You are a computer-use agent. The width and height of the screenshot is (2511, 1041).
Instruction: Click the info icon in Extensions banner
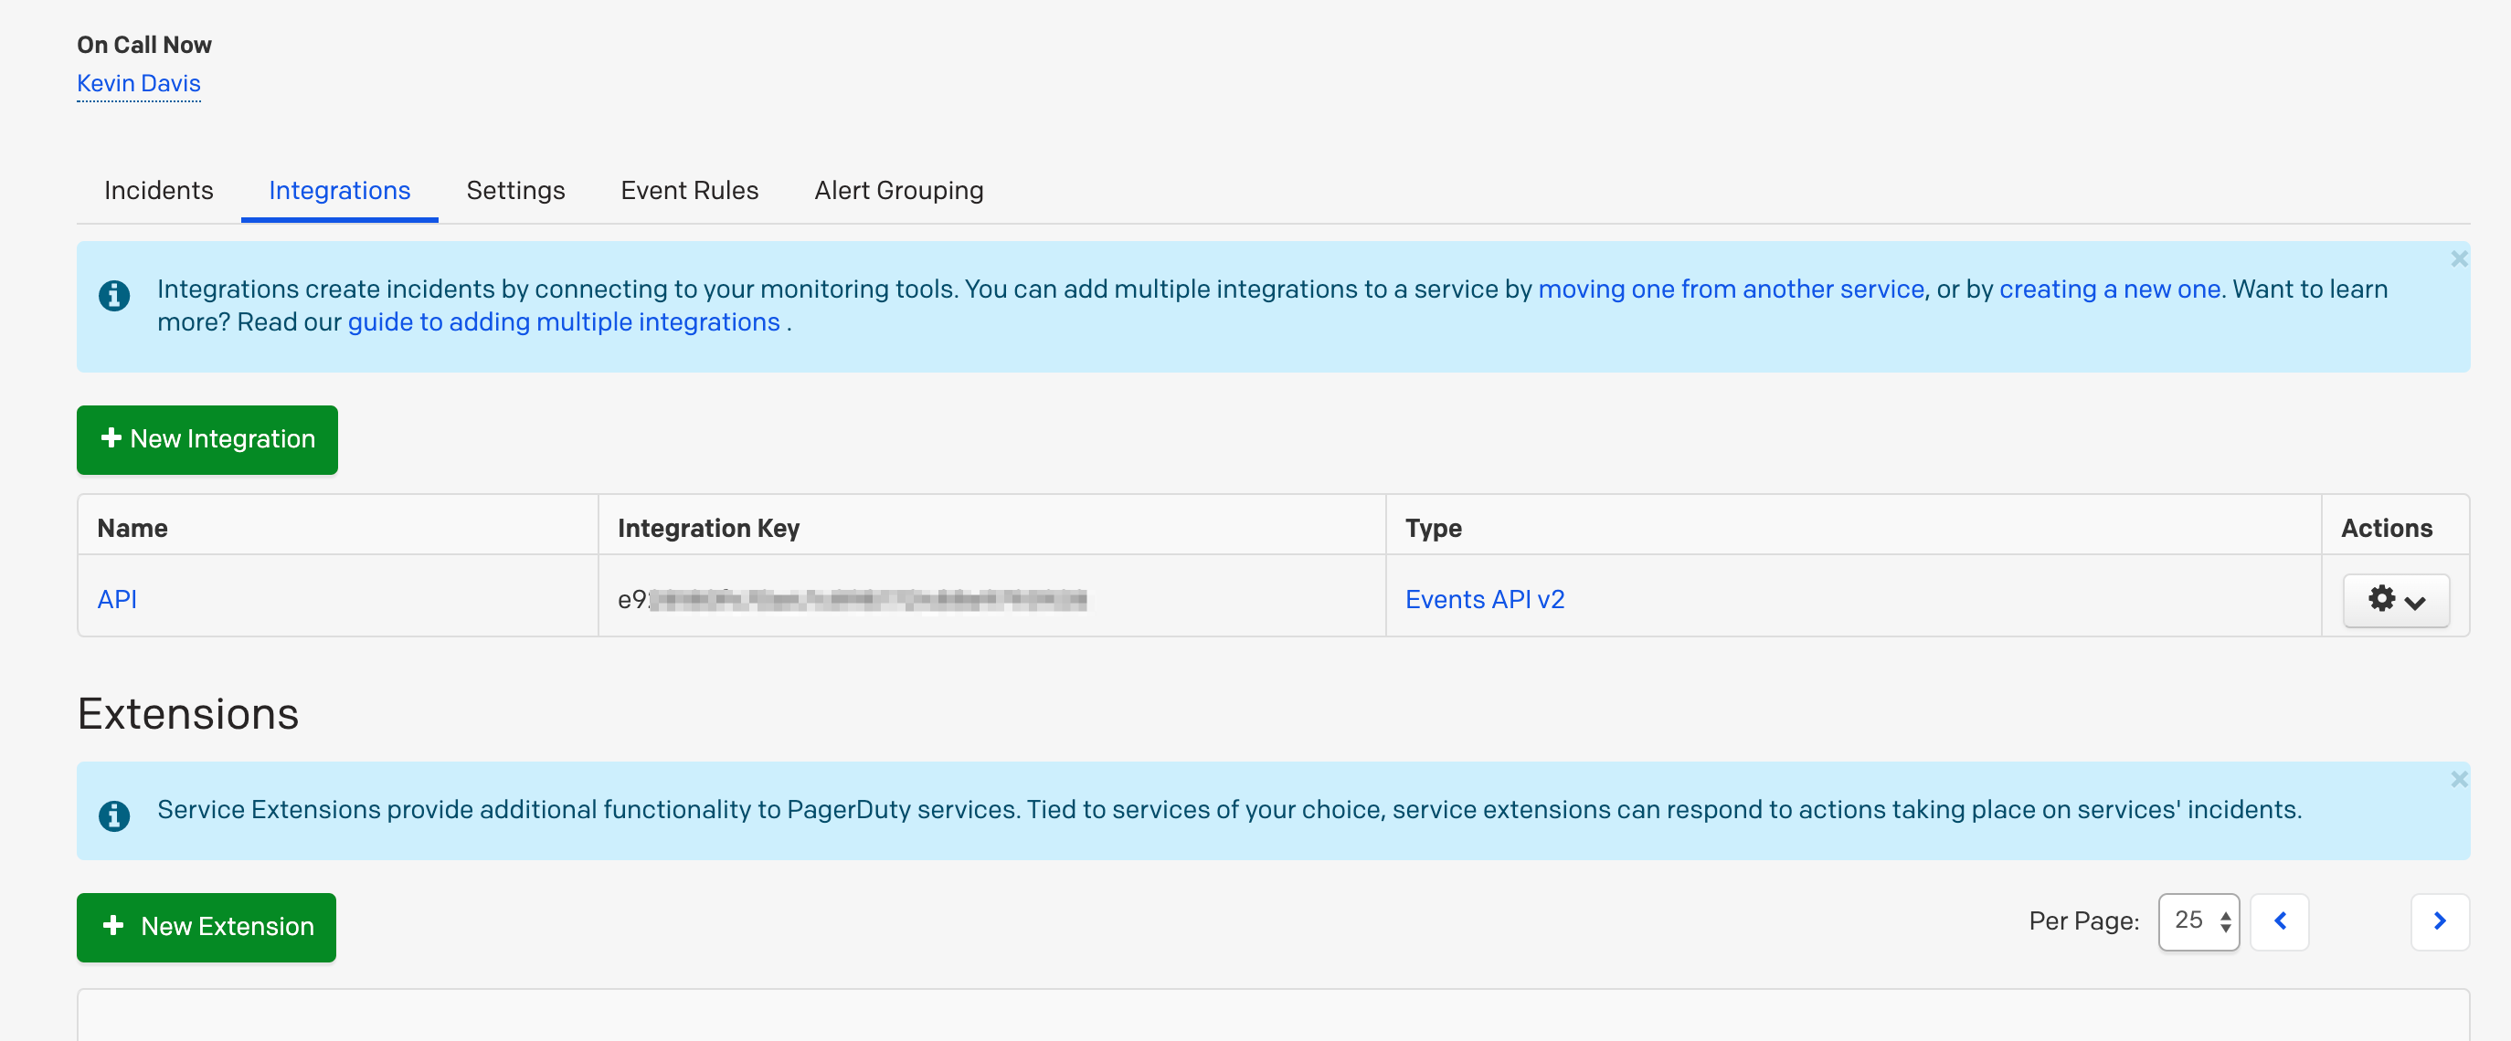pos(114,815)
